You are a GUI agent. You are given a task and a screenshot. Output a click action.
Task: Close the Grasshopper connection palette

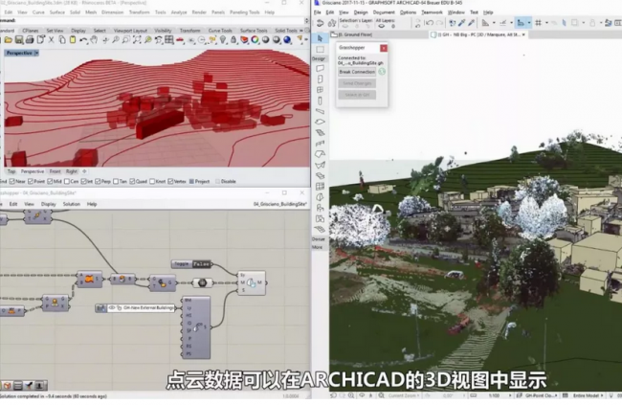[x=384, y=47]
